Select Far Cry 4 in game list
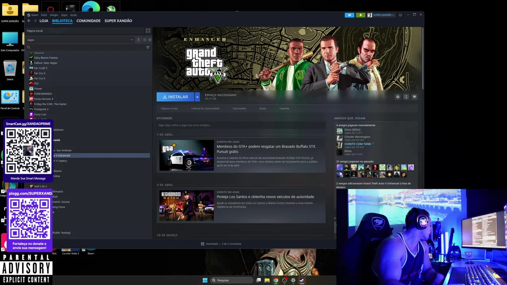507x285 pixels. (39, 73)
